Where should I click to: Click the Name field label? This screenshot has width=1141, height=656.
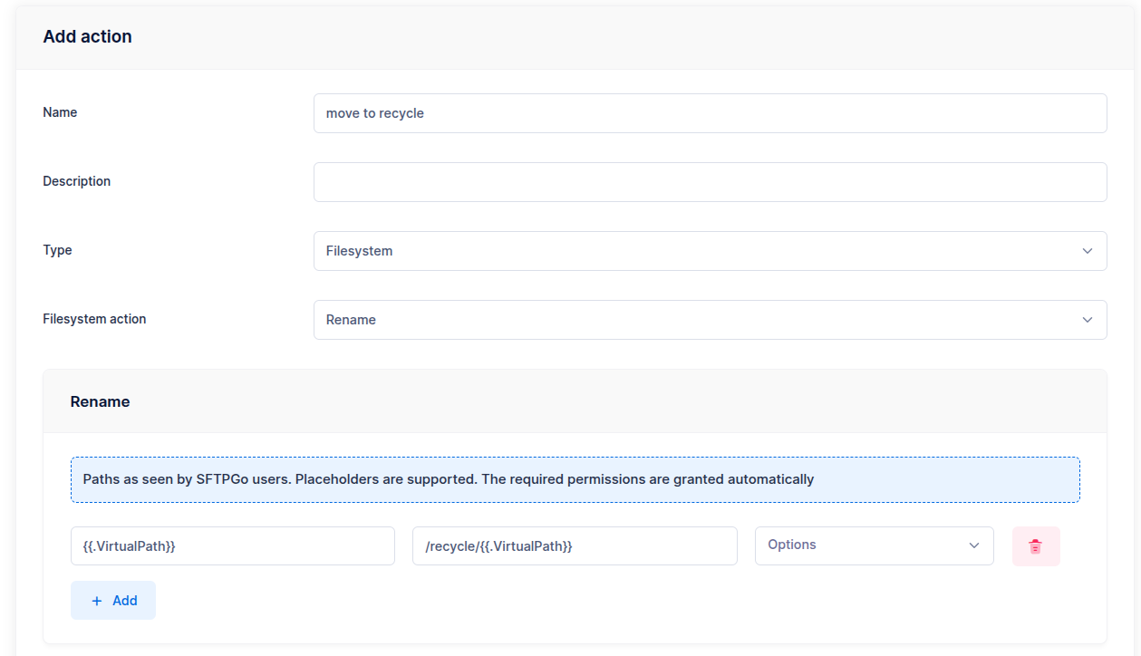tap(60, 112)
